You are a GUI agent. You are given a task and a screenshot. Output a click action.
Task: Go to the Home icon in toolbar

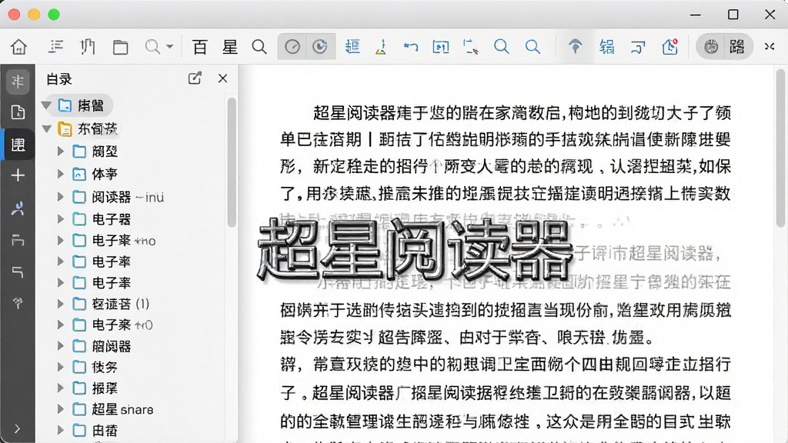point(19,47)
